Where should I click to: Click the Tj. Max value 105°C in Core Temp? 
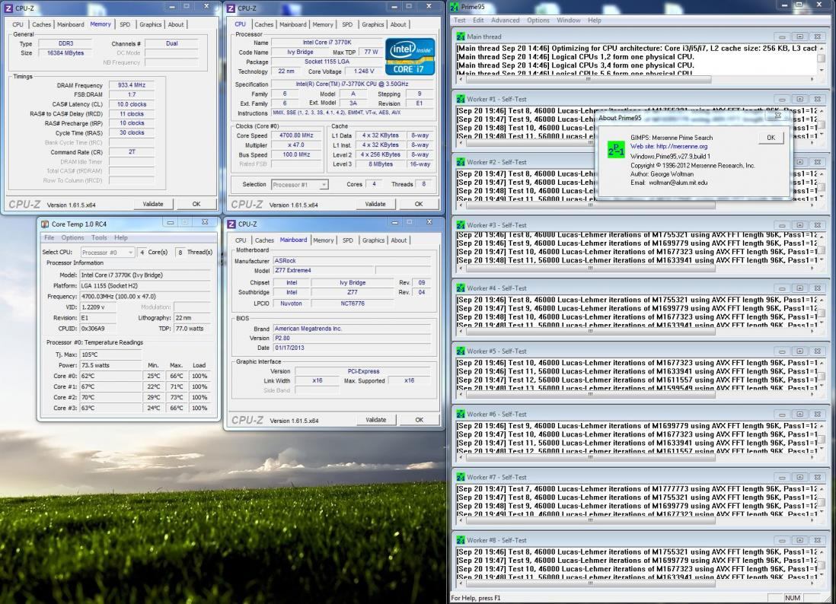coord(110,354)
